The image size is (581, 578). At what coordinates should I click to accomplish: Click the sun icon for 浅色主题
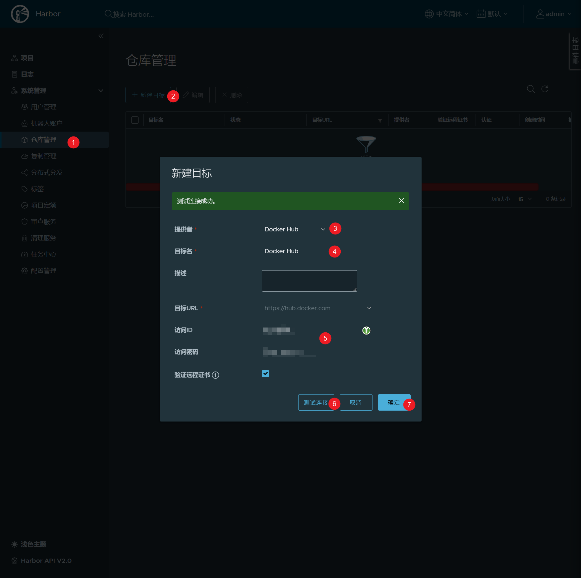point(14,544)
